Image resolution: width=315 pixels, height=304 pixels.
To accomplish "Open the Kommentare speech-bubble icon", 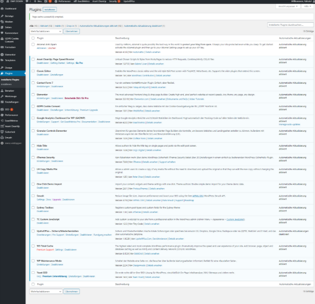I will tap(2, 33).
